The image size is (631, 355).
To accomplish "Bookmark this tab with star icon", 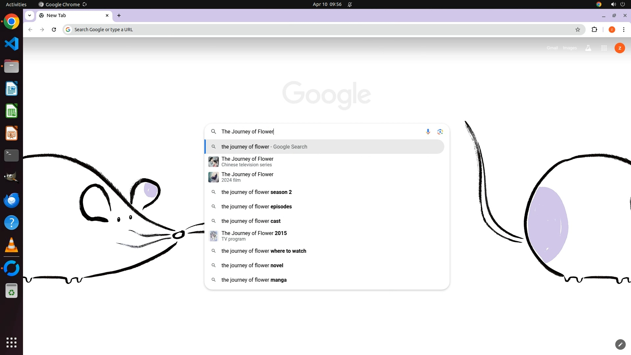I will coord(578,30).
